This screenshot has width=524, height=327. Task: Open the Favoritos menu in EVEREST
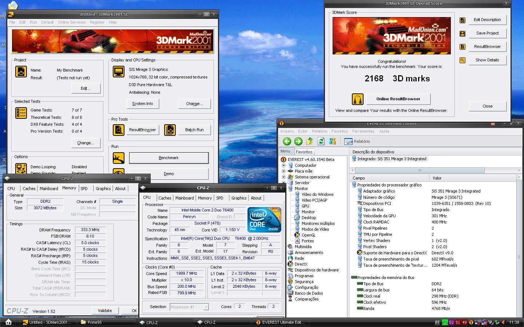click(x=340, y=131)
